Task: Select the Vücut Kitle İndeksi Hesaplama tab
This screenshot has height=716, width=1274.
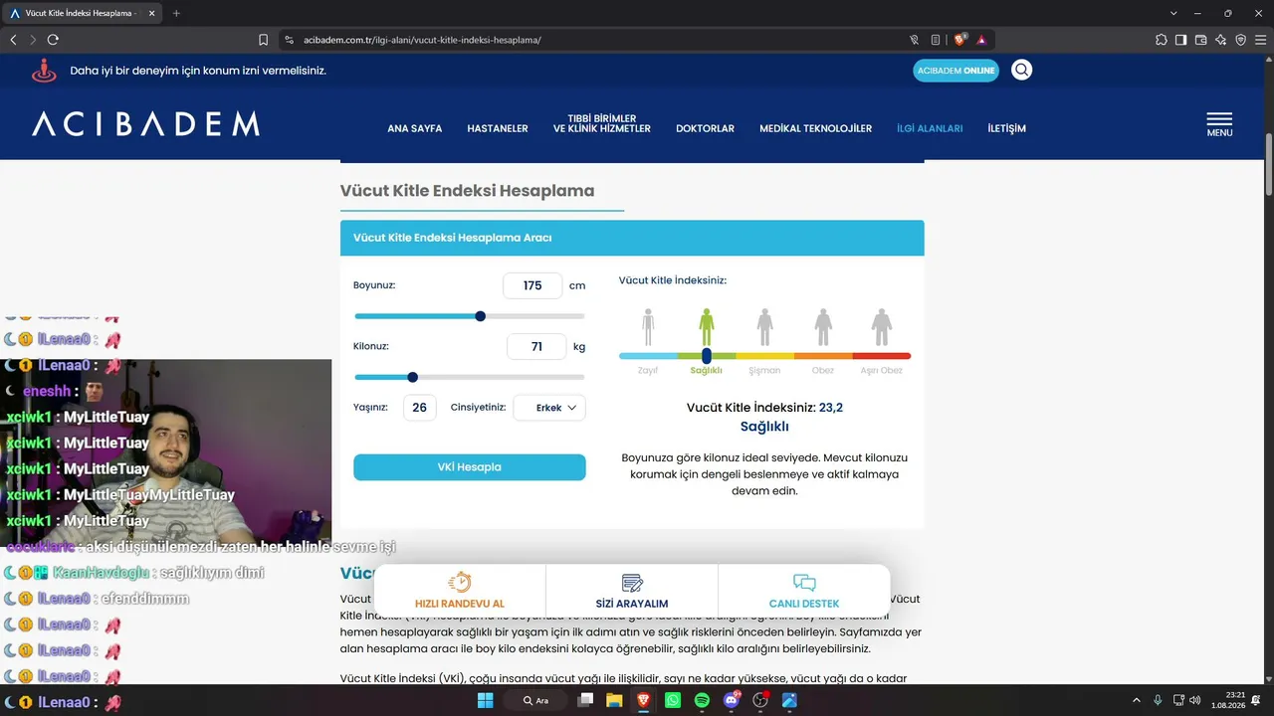Action: (82, 13)
